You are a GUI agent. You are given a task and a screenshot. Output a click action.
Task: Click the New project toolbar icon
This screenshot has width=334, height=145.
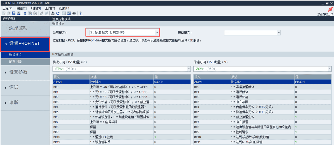pos(4,13)
